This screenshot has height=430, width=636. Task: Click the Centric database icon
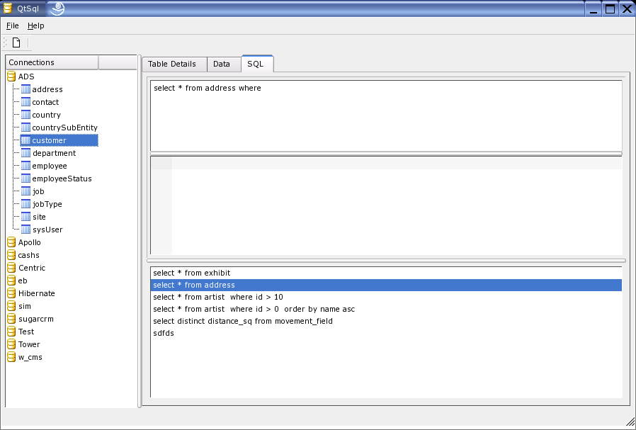click(x=12, y=268)
